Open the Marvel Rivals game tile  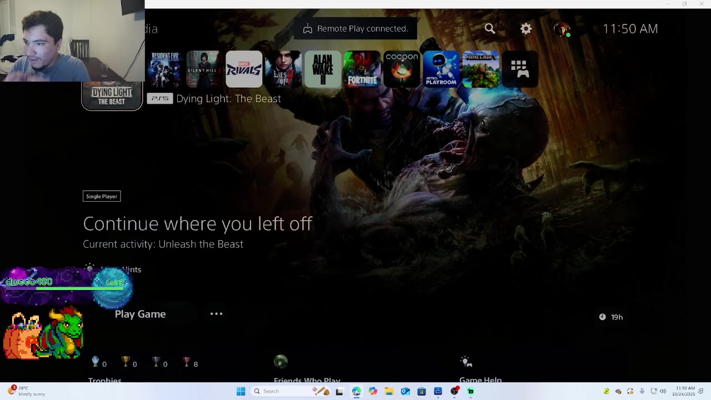(244, 69)
